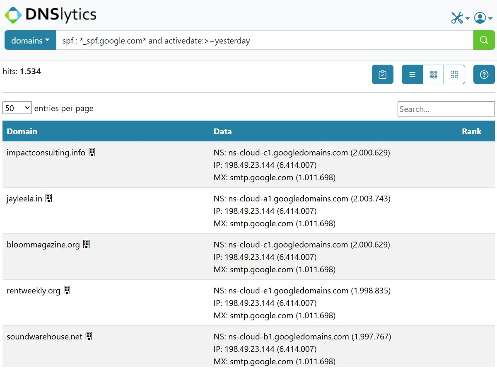Click MX smtp.google.com in rentweekly.org row
This screenshot has height=373, width=497.
tap(262, 315)
